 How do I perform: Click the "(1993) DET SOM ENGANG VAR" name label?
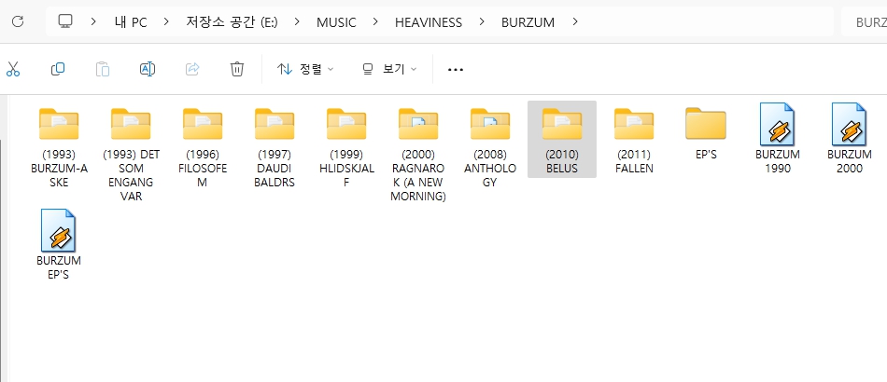(x=131, y=175)
